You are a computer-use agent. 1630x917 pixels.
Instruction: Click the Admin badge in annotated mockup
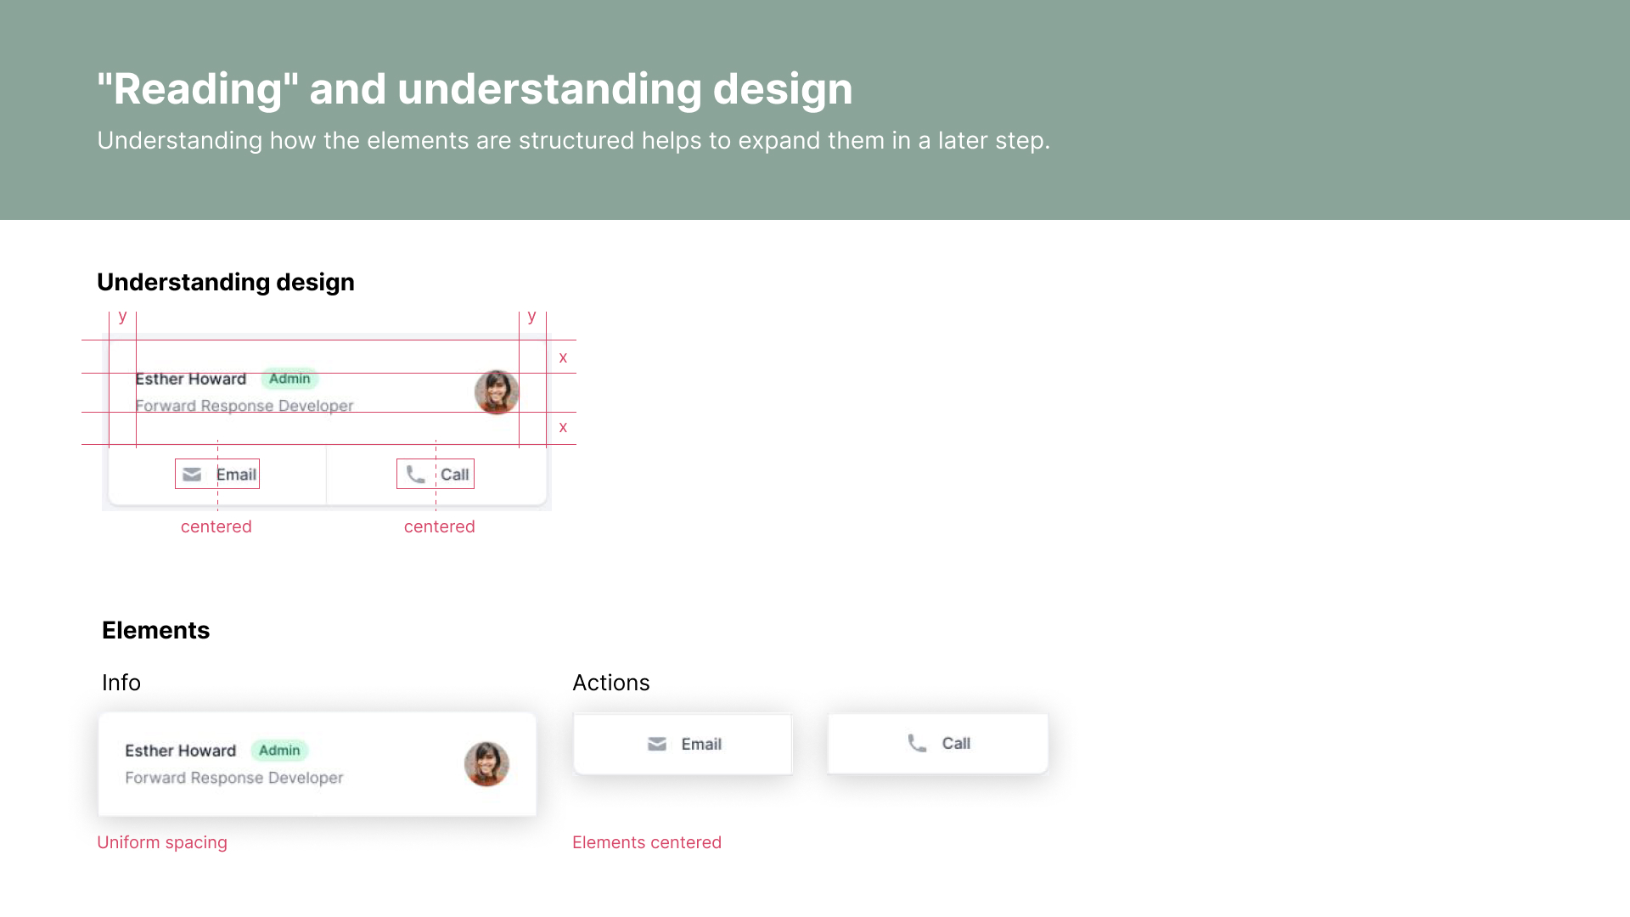(x=289, y=379)
